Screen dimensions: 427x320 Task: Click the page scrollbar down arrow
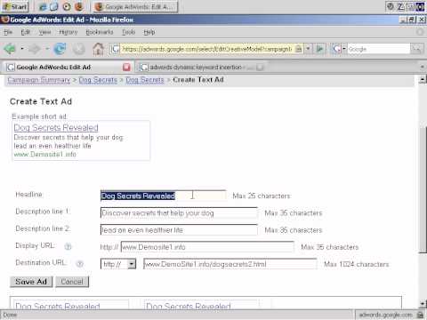coord(423,304)
